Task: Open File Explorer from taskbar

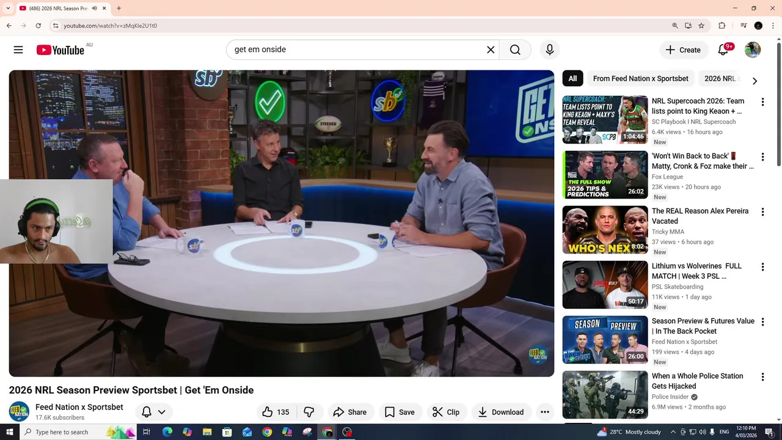Action: [x=207, y=432]
